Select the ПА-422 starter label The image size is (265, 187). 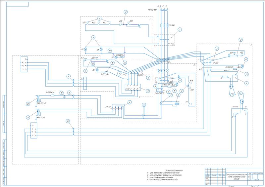pyautogui.click(x=171, y=44)
